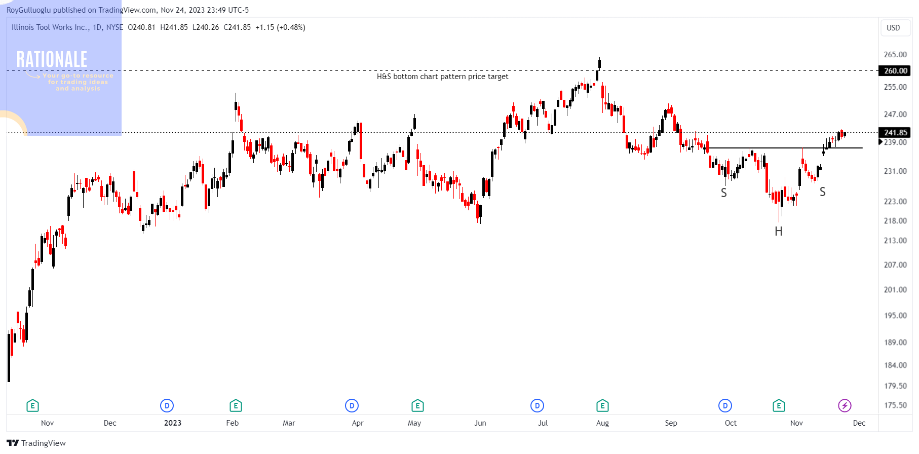This screenshot has height=454, width=919.
Task: Click the dividend D marker above the Apr label
Action: tap(352, 406)
